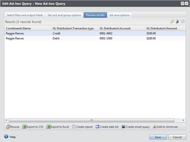
Task: Click the Export to Excel label
Action: coord(60,127)
